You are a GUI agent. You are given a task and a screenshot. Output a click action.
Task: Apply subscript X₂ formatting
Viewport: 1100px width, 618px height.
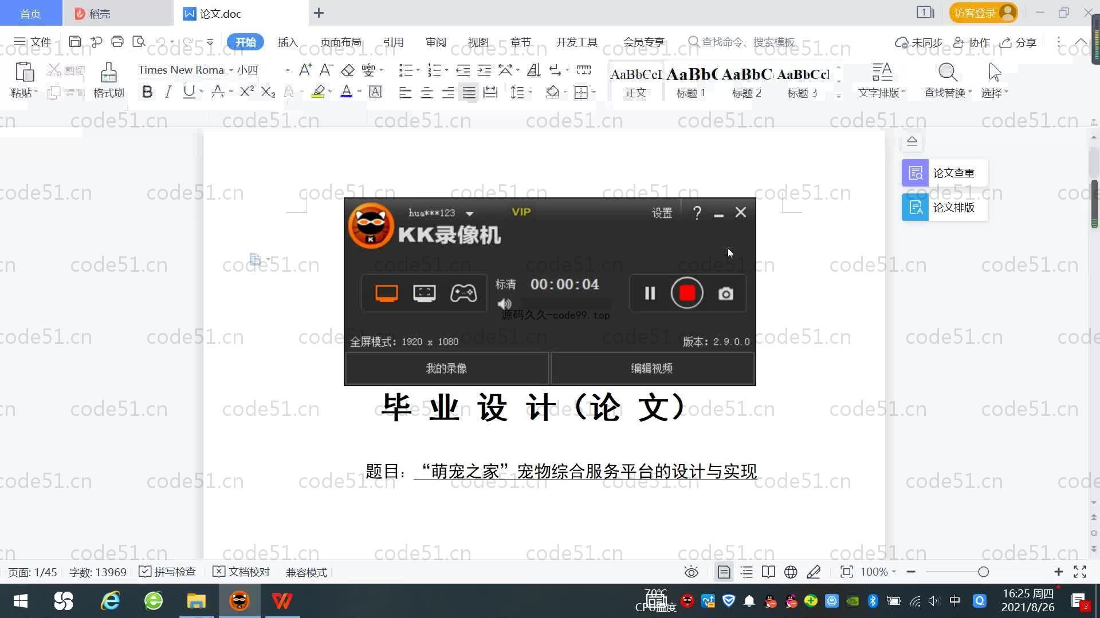[x=268, y=92]
